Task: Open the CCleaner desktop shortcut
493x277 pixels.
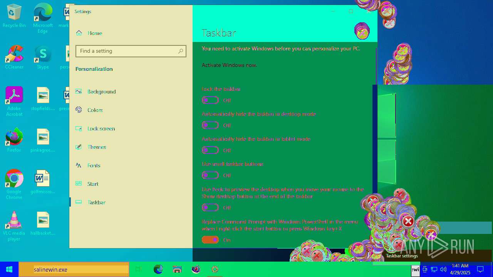Action: pyautogui.click(x=14, y=57)
